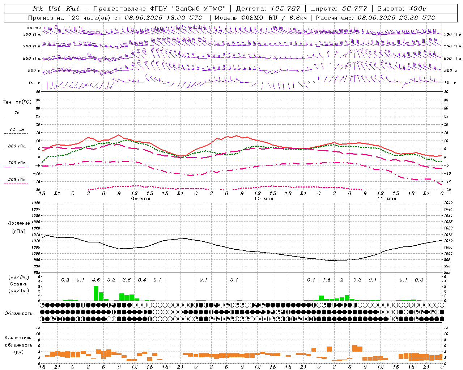463x370 pixels.
Task: Click the red solid '2м' legend line
Action: tap(17, 117)
